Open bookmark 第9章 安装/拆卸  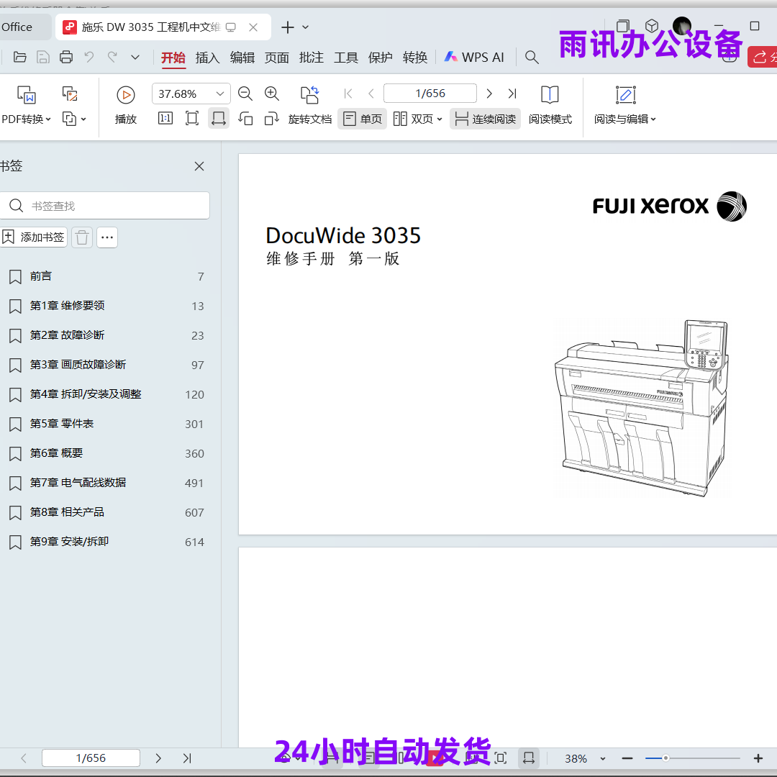(x=106, y=542)
